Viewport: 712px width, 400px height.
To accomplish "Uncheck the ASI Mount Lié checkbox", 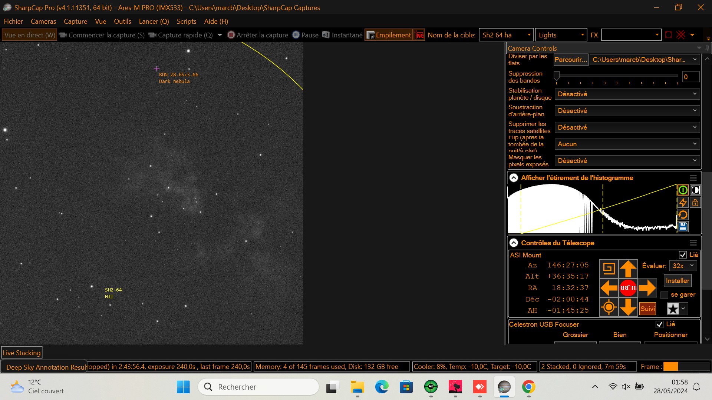I will coord(683,255).
